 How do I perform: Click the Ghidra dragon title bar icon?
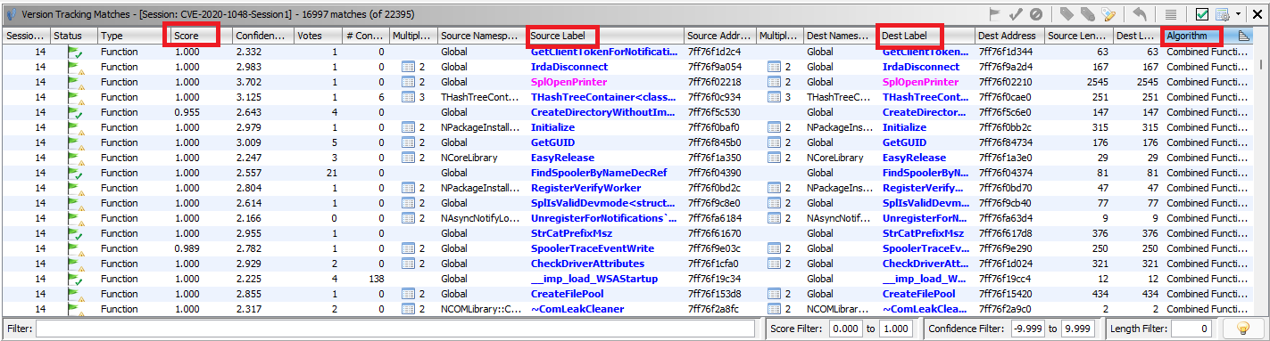[x=11, y=14]
